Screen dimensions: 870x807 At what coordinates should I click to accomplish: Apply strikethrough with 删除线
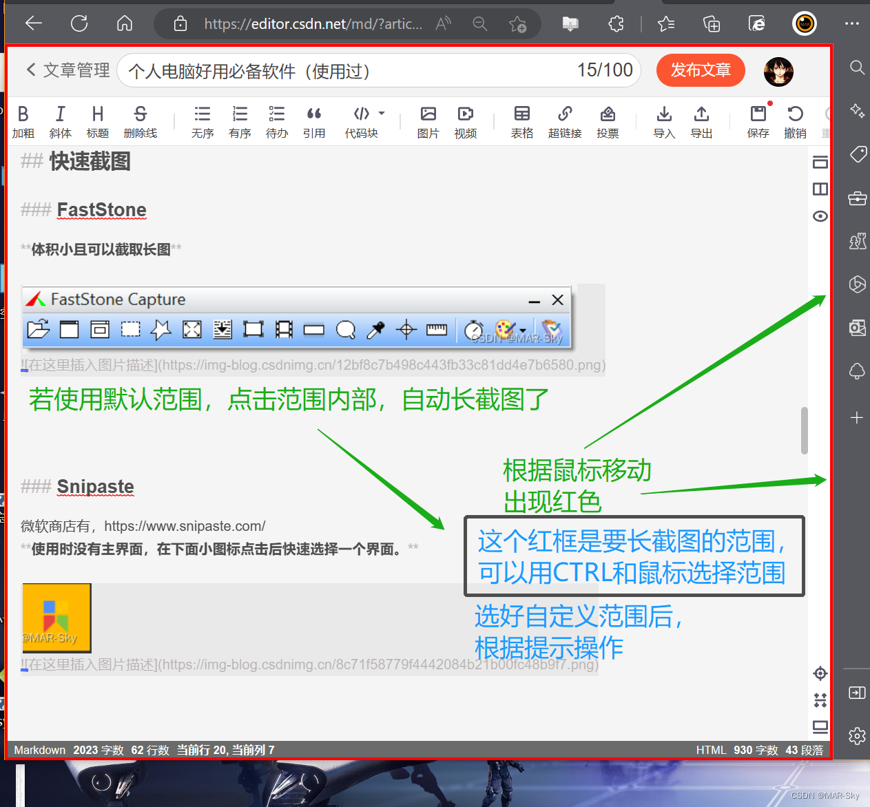tap(141, 122)
